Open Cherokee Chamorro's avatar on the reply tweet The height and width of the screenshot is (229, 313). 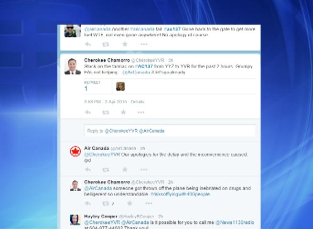tap(75, 186)
